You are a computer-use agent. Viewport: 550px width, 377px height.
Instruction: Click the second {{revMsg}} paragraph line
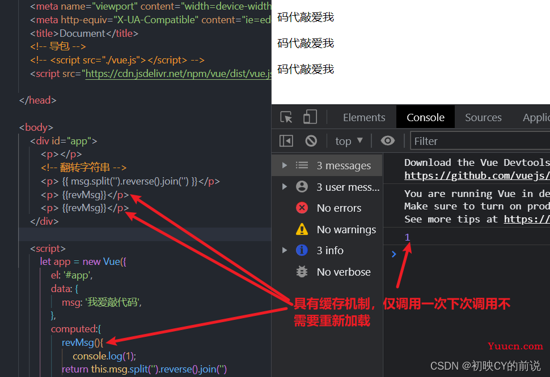(x=85, y=208)
